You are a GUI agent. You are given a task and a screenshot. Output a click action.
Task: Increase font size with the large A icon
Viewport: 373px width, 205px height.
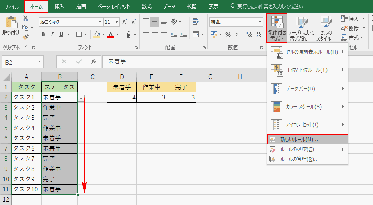point(125,22)
